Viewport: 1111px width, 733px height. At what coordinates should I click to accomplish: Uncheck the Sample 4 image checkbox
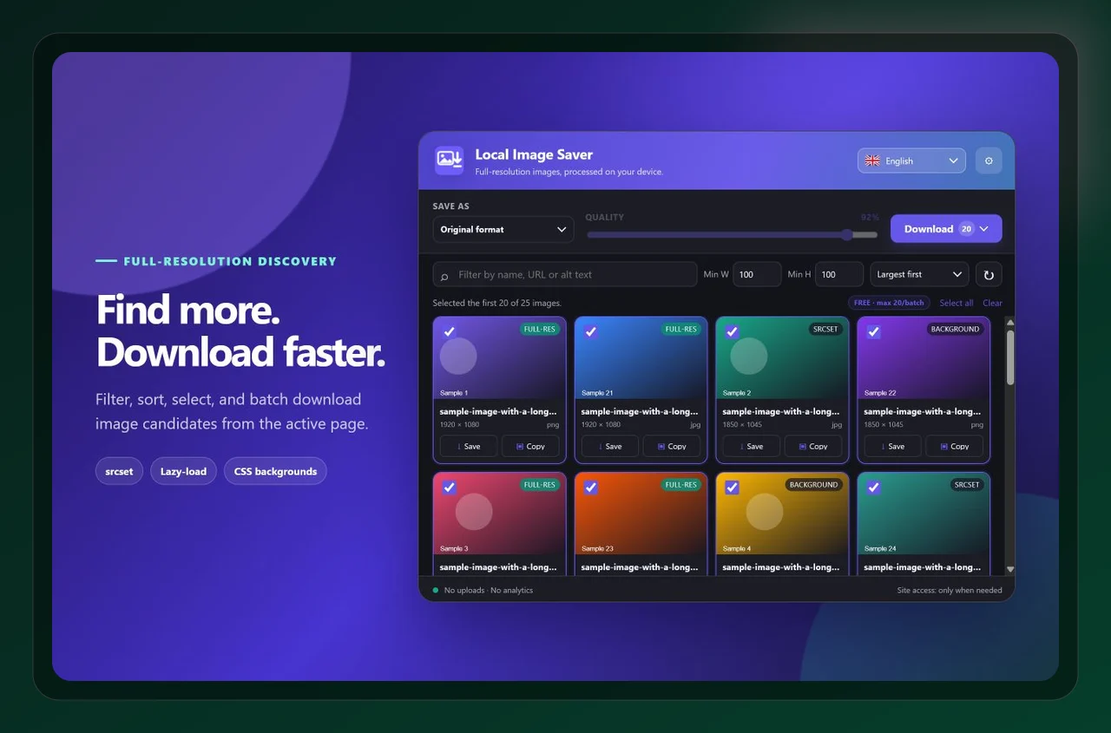pos(732,488)
